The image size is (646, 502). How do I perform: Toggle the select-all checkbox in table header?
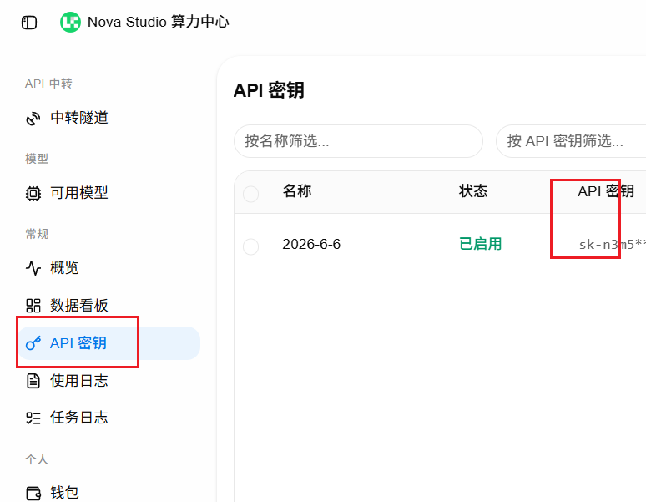coord(250,194)
